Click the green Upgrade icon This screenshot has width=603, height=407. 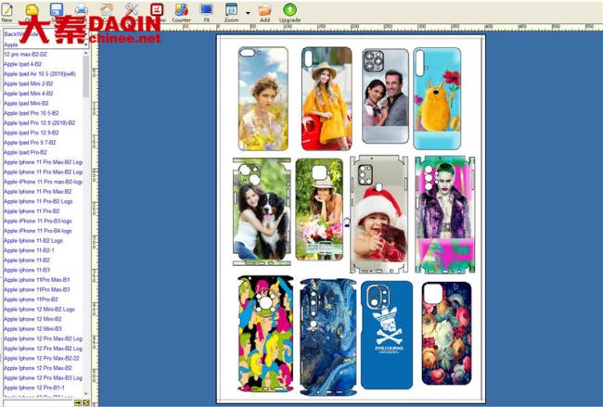coord(290,11)
